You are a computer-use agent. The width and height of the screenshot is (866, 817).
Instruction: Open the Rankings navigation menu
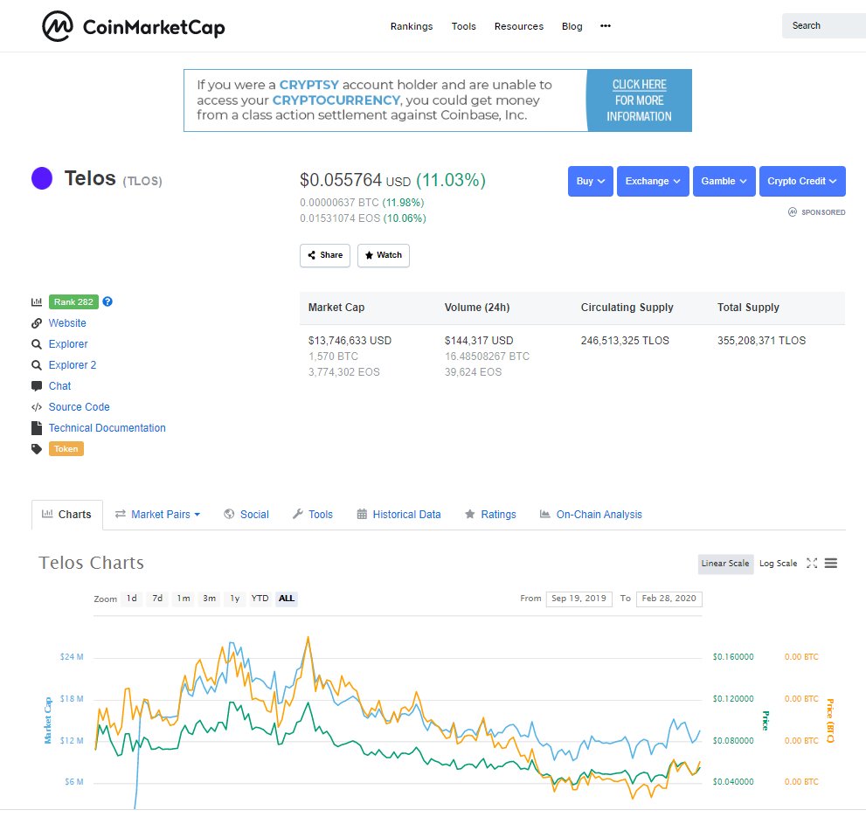point(412,26)
